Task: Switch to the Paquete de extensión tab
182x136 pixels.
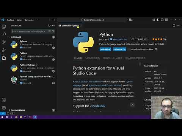Action: pyautogui.click(x=135, y=58)
